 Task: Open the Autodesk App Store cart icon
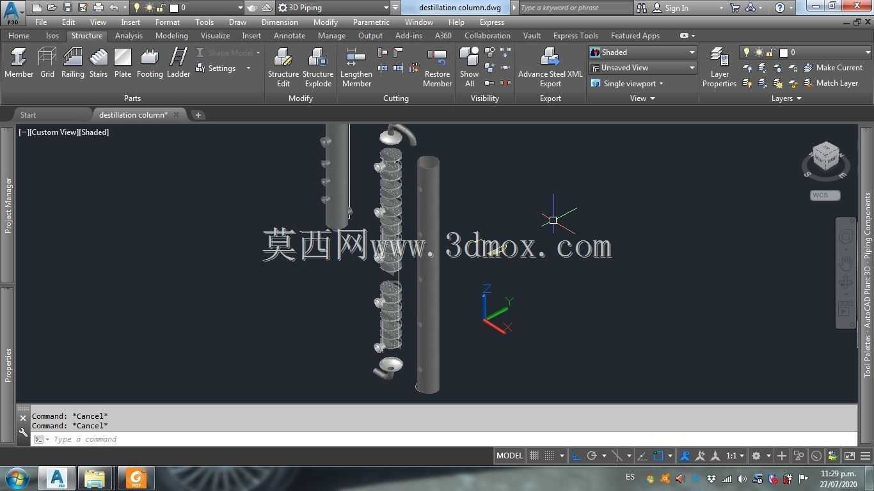(x=735, y=8)
